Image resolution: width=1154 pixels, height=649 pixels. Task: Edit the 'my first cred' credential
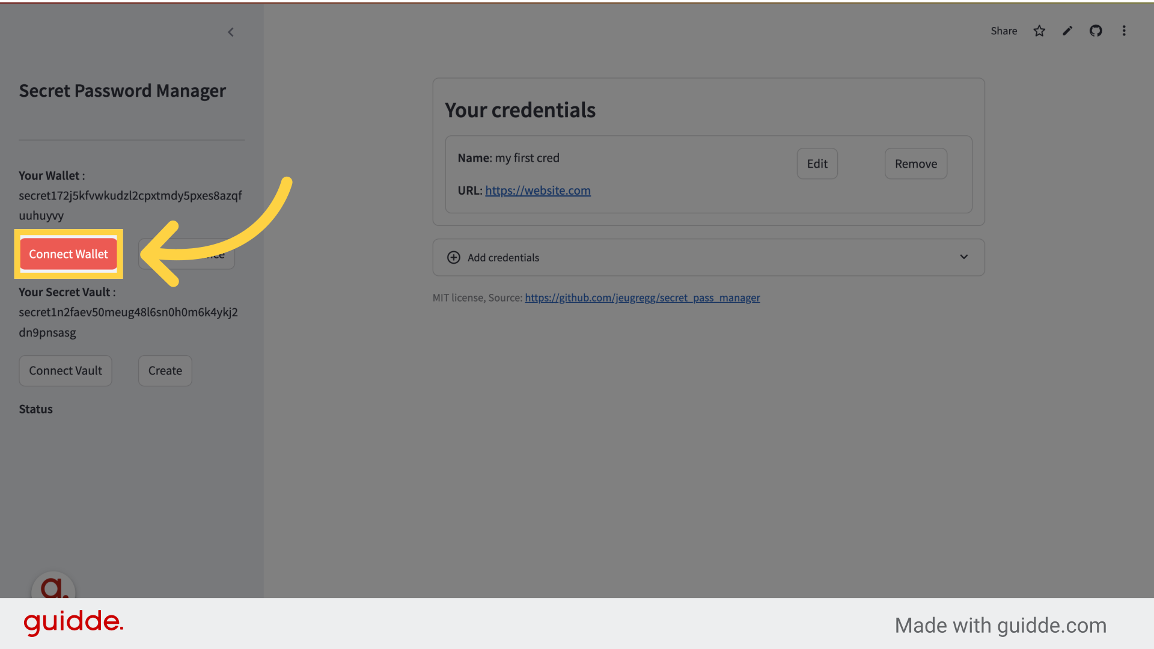point(817,163)
